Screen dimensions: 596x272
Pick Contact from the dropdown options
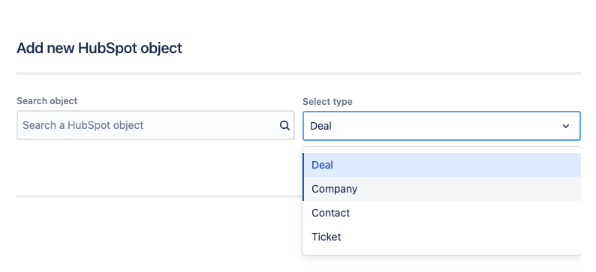(441, 213)
